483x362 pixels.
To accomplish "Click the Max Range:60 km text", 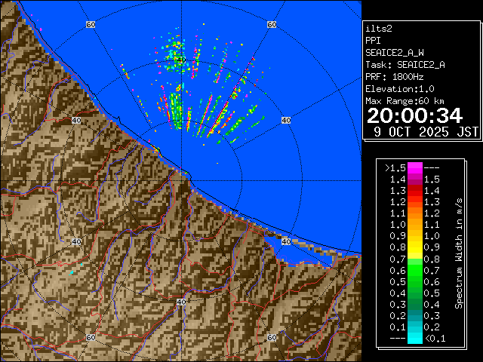I will (x=405, y=100).
